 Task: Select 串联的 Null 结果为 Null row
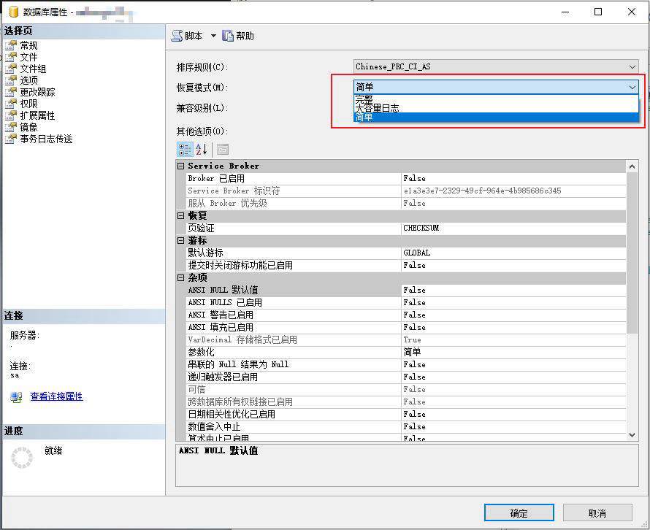(406, 365)
